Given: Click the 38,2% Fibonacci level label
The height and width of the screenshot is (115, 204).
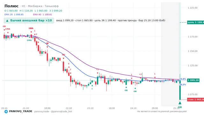Looking at the screenshot, I should pos(183,85).
